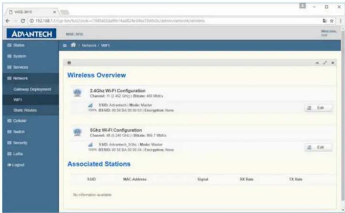Viewport: 345px width, 213px height.
Task: Click signal icon beside SSID Advantech
Action: click(x=90, y=105)
